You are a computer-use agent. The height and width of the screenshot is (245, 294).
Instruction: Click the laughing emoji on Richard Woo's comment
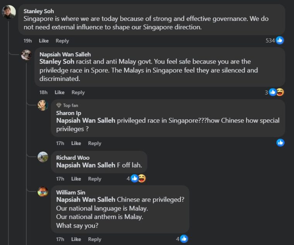(x=142, y=178)
